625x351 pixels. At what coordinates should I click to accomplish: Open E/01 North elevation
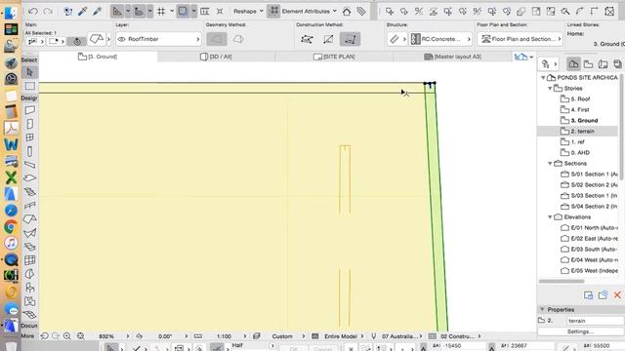point(589,227)
